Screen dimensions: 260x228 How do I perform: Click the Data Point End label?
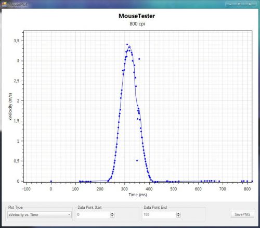[x=155, y=207]
